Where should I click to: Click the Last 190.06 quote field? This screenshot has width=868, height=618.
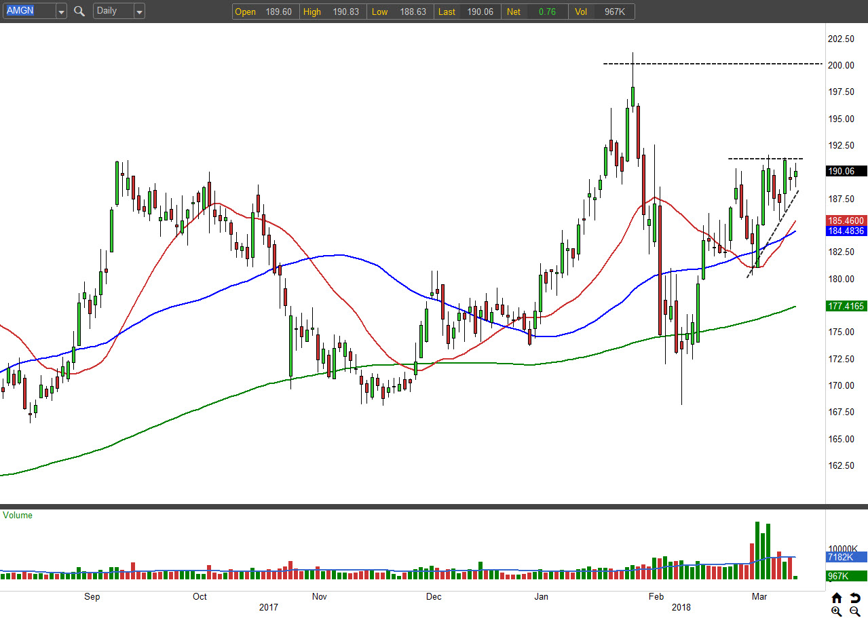coord(467,12)
